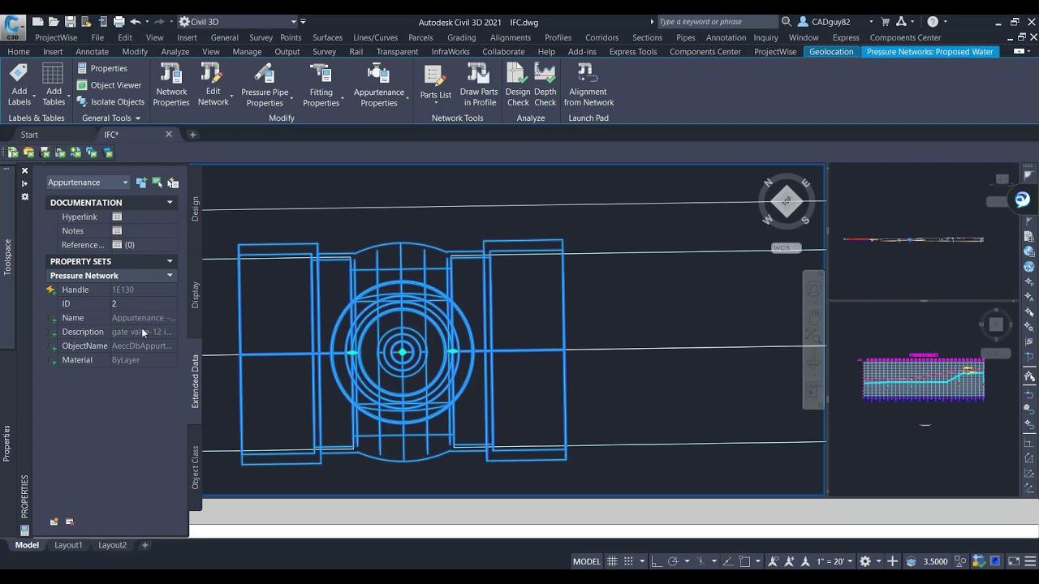Open the Annotate ribbon tab
Screen dimensions: 1039x584
coord(92,51)
